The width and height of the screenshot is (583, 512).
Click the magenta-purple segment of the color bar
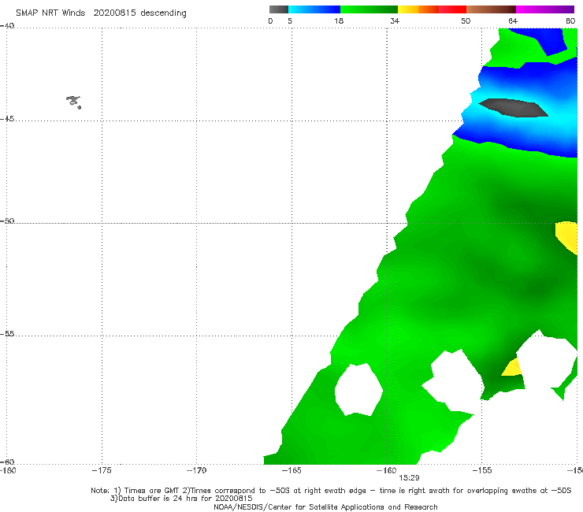[x=545, y=9]
